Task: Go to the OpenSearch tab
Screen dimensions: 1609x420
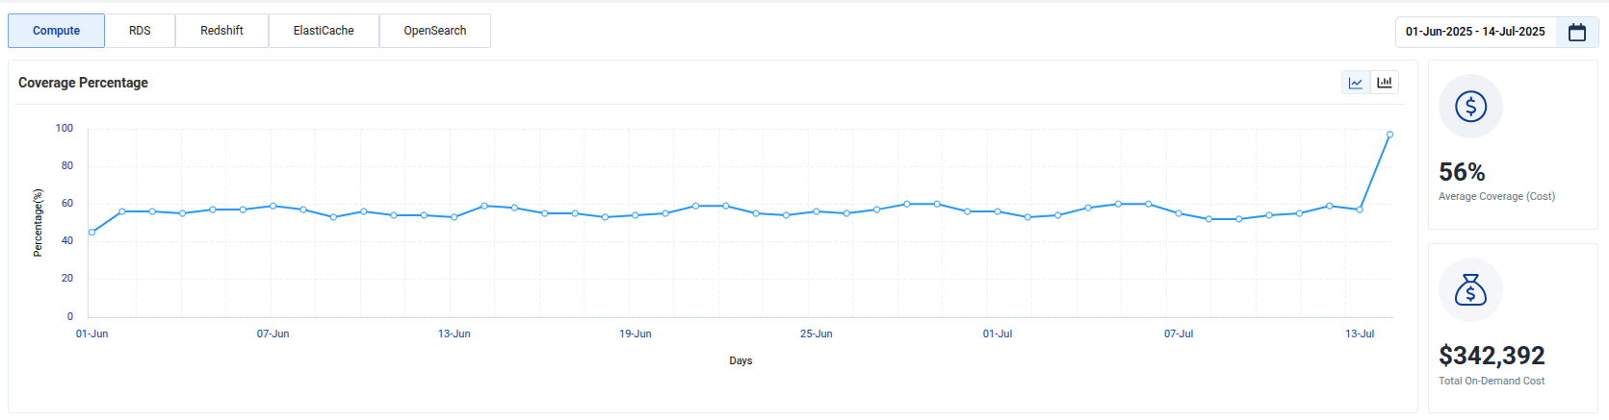Action: pyautogui.click(x=435, y=31)
